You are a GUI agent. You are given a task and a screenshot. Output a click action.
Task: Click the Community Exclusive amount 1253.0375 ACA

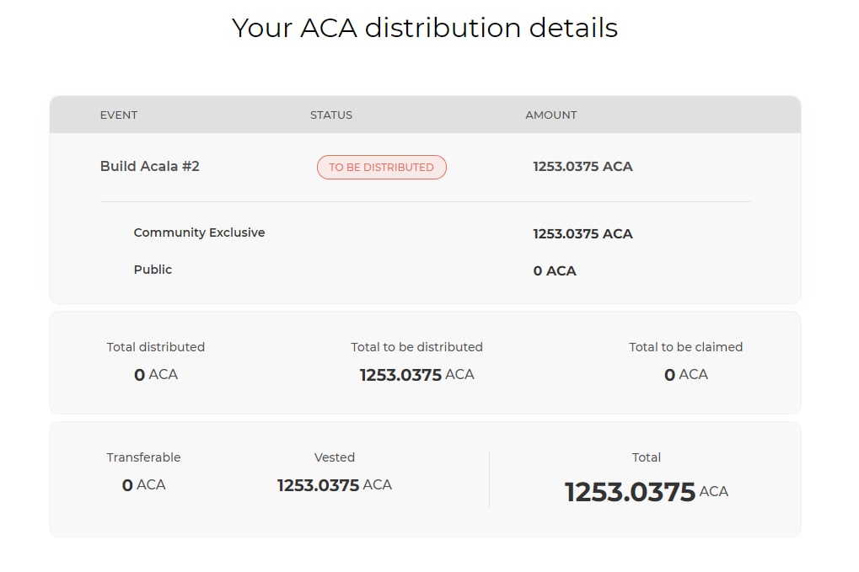click(x=583, y=233)
